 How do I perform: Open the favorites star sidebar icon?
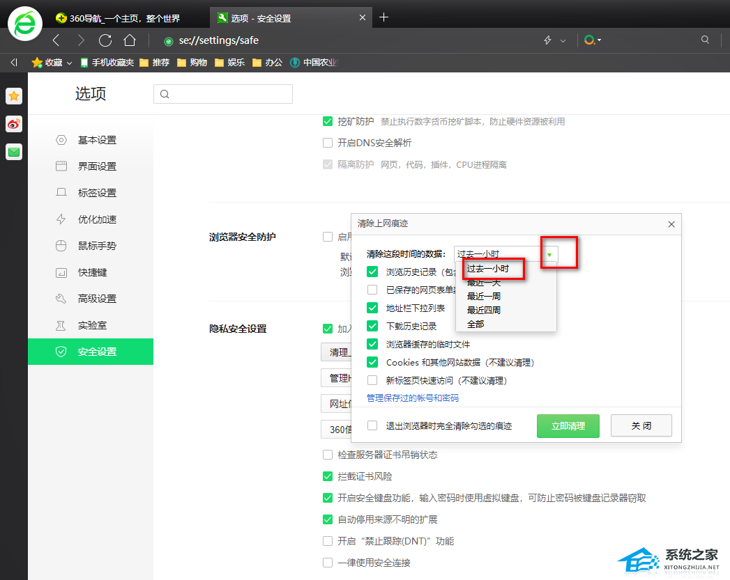(14, 96)
